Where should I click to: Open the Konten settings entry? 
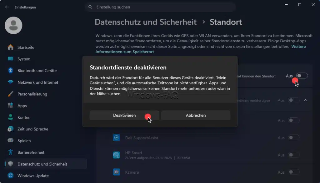point(46,117)
